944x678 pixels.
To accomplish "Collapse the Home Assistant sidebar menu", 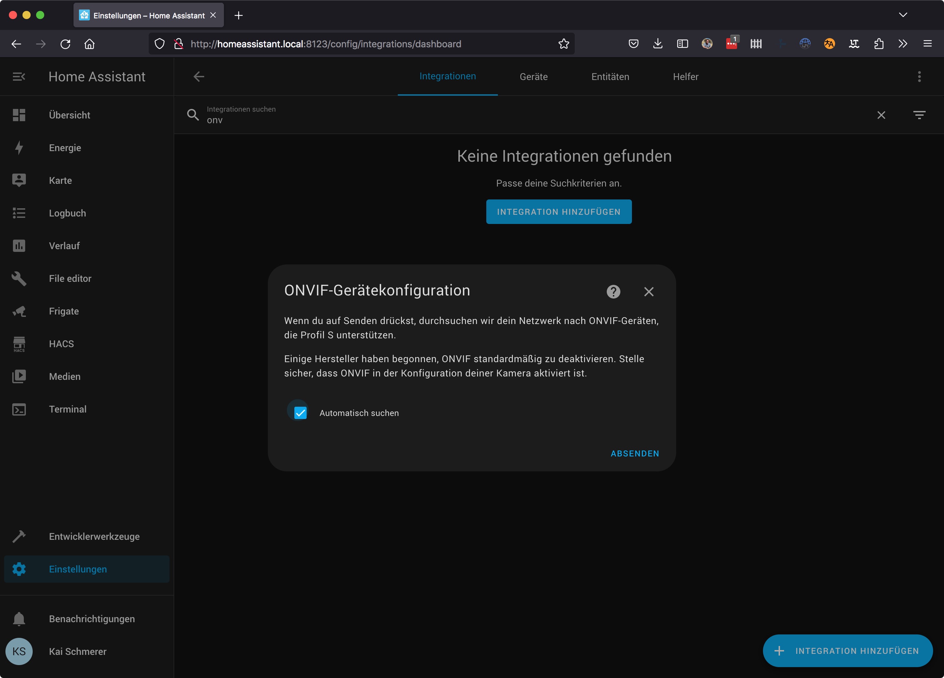I will pos(19,77).
